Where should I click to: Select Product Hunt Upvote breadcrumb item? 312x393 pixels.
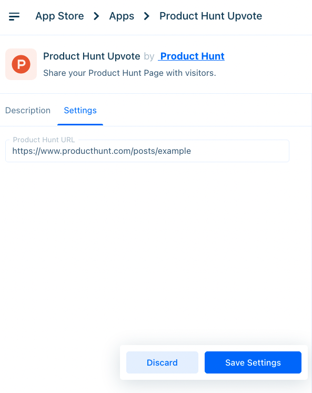(211, 16)
